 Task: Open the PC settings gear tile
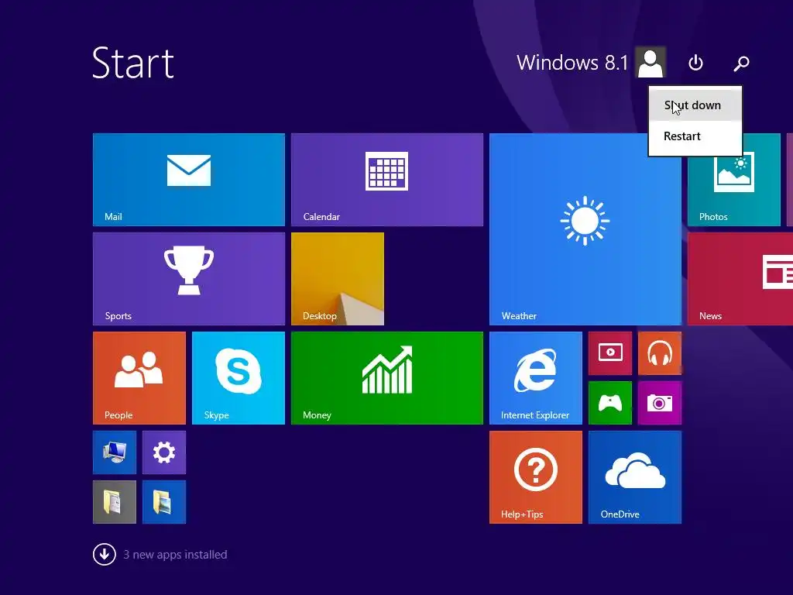click(164, 452)
